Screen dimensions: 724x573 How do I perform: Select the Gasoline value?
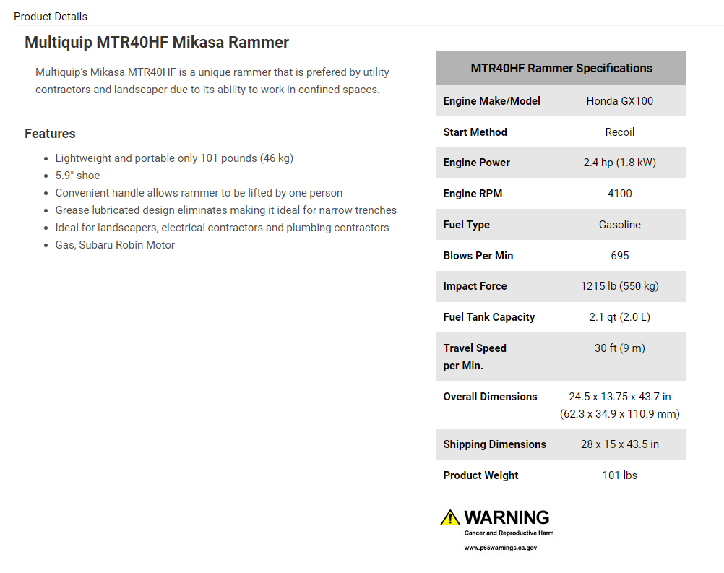(620, 225)
